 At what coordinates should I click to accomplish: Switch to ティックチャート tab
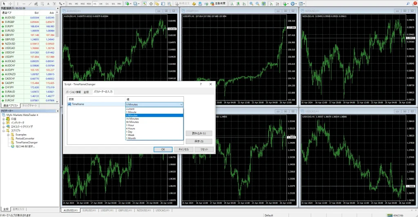click(29, 106)
